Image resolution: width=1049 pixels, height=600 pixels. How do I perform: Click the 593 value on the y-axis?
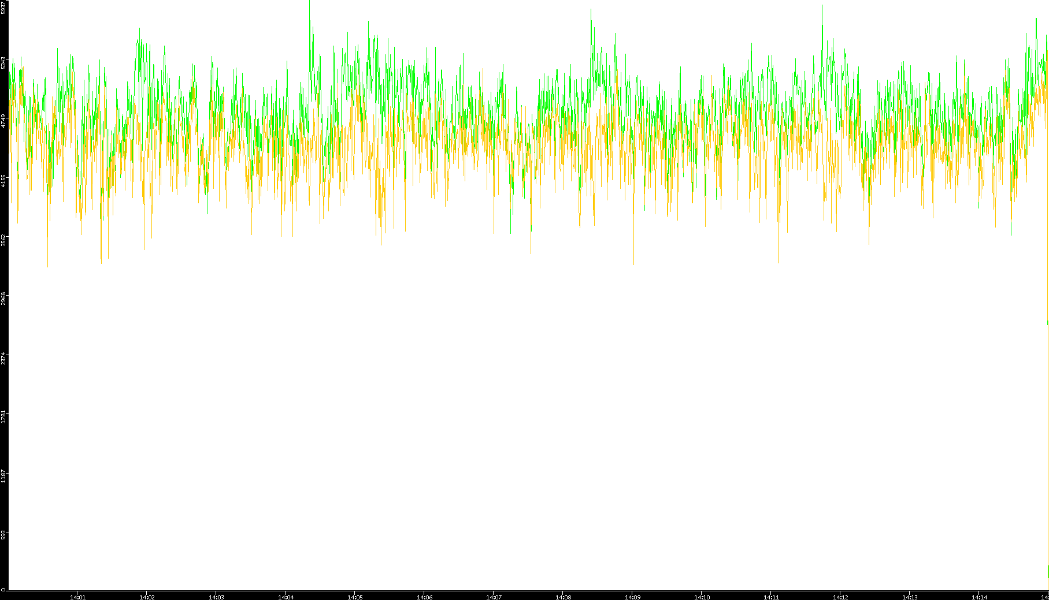point(3,534)
